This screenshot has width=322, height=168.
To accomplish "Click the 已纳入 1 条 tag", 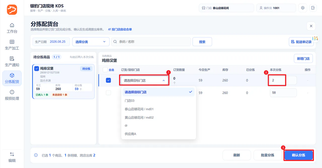I will click(x=42, y=95).
